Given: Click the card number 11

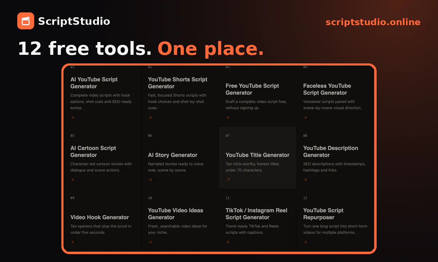Looking at the screenshot, I should (228, 198).
